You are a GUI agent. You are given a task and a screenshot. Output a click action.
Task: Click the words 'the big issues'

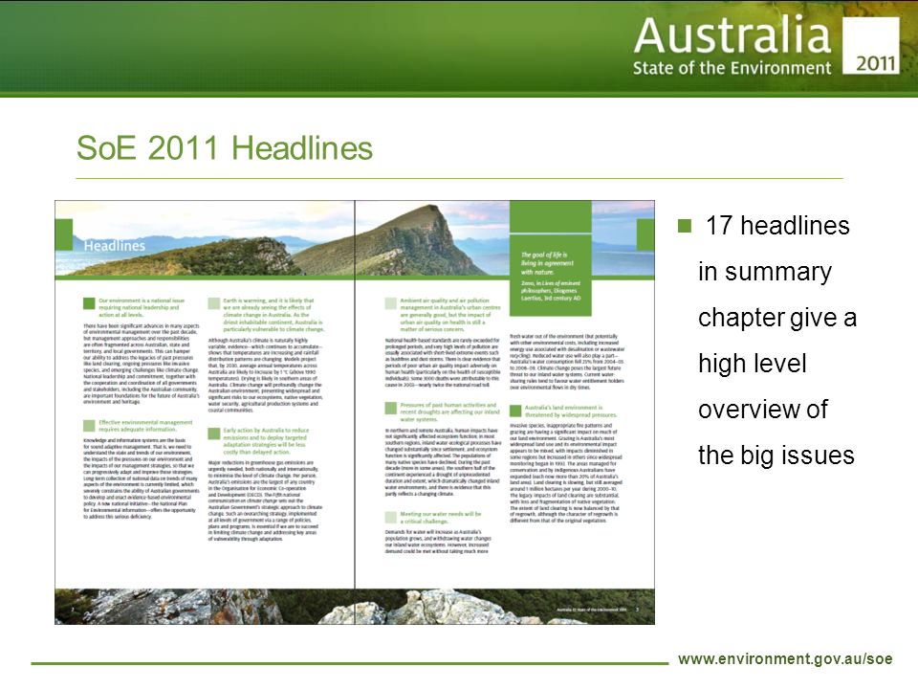coord(776,456)
